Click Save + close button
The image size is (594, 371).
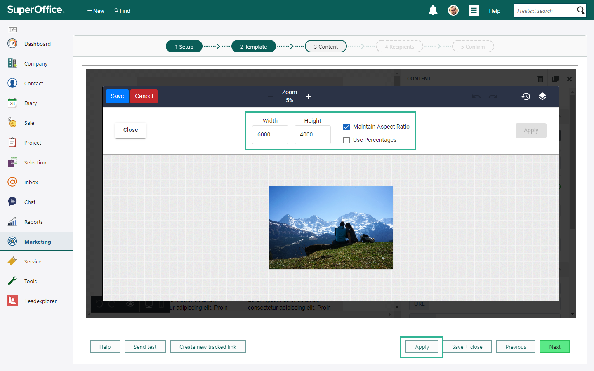(467, 347)
